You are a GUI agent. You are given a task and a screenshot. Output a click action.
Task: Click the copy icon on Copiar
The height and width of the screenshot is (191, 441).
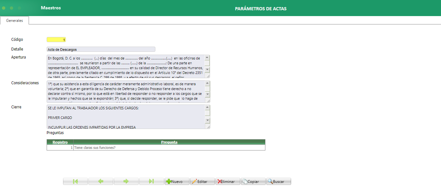click(245, 181)
